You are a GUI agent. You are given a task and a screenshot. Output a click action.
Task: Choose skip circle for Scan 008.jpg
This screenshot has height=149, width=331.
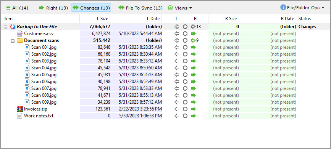coord(185,95)
